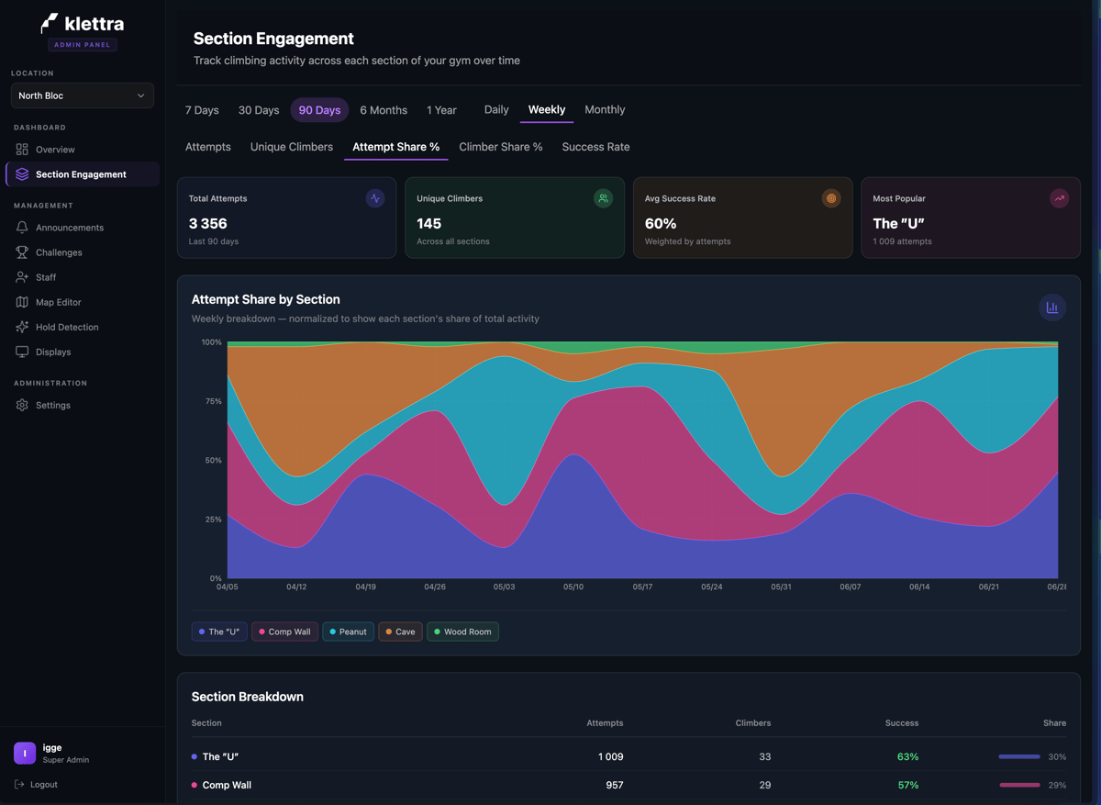
Task: Select the 90 Days range
Action: tap(319, 110)
